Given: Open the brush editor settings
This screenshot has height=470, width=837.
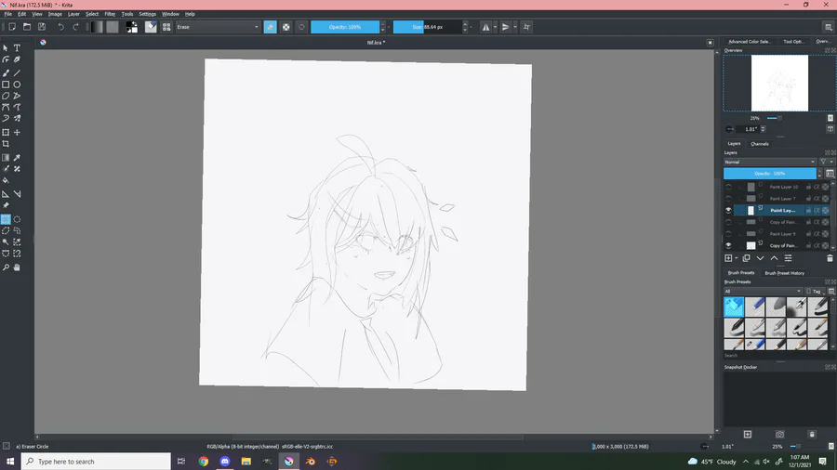Looking at the screenshot, I should [151, 27].
